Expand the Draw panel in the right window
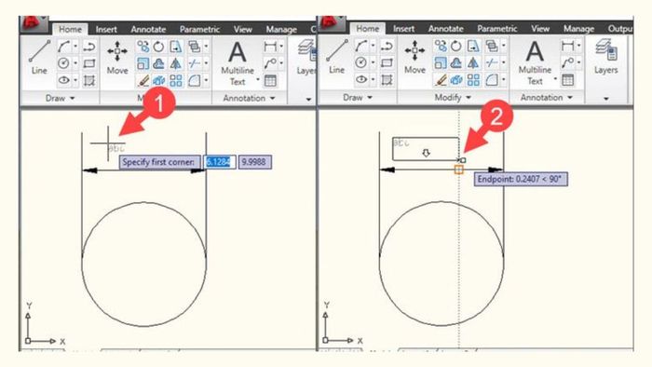 click(x=358, y=97)
